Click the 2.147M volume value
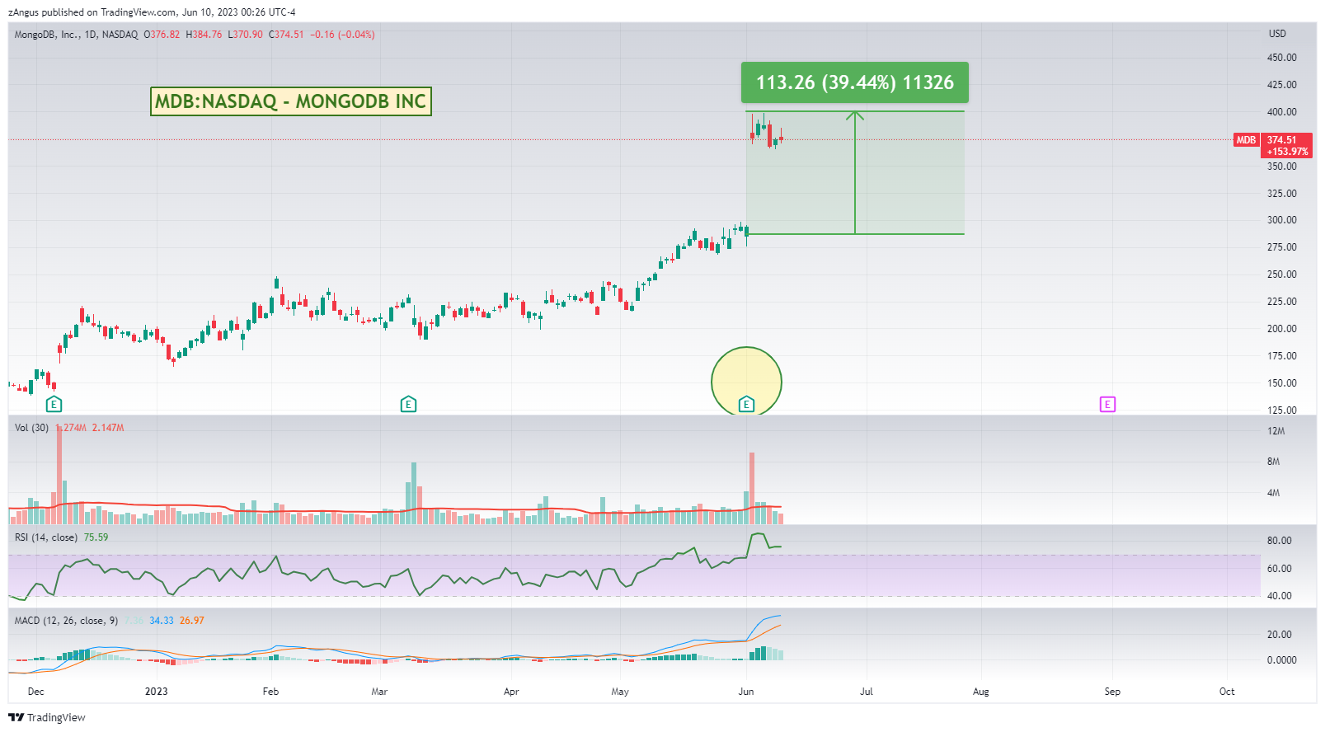This screenshot has width=1325, height=732. coord(108,428)
